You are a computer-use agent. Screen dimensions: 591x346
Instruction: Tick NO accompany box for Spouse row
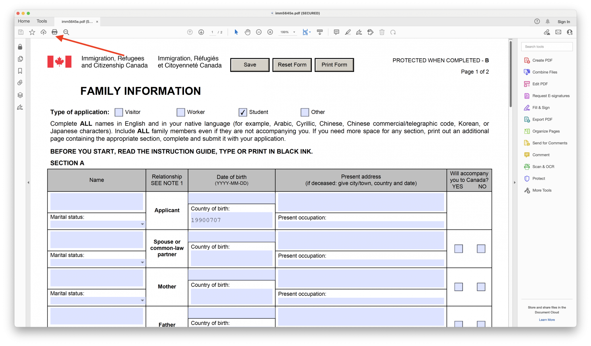[x=481, y=249]
